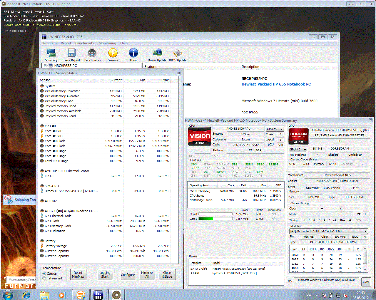376x300 pixels.
Task: Open the Monitoring menu
Action: (107, 43)
